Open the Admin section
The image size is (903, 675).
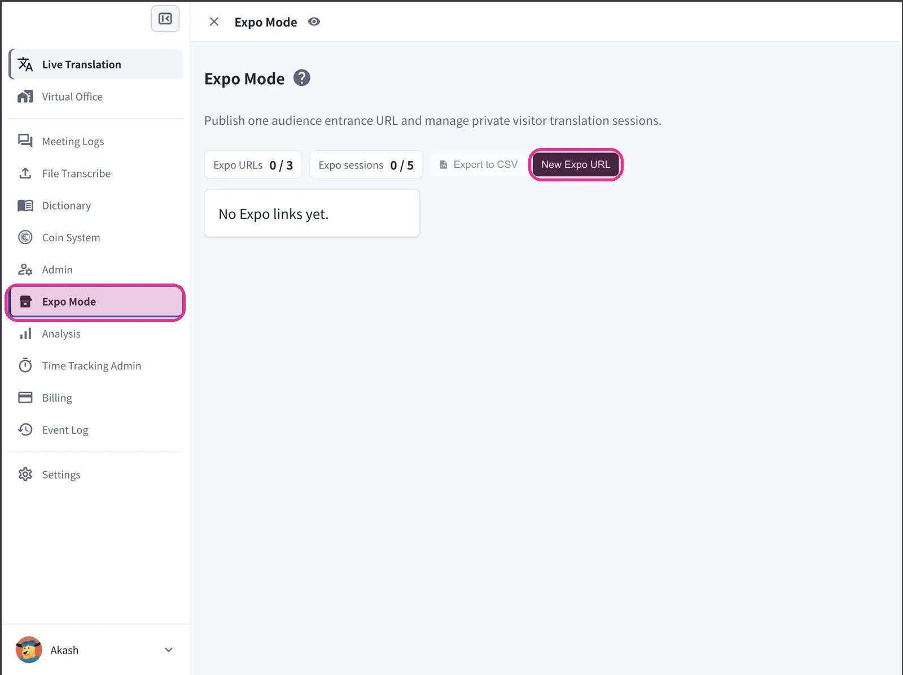point(95,269)
